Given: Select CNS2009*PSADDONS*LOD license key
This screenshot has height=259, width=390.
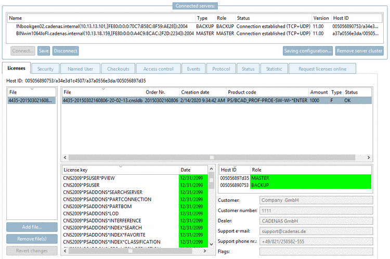Looking at the screenshot, I should click(x=135, y=213).
